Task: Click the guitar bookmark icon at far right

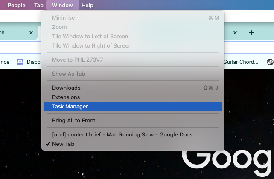Action: coord(270,62)
